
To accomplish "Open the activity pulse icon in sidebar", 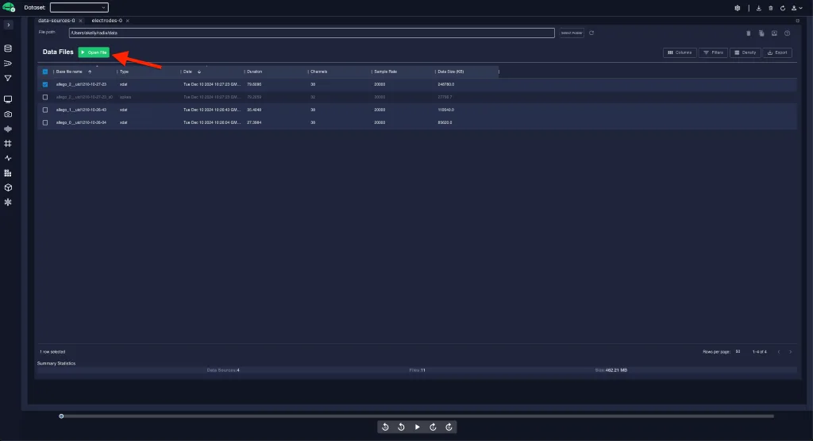I will pyautogui.click(x=8, y=158).
